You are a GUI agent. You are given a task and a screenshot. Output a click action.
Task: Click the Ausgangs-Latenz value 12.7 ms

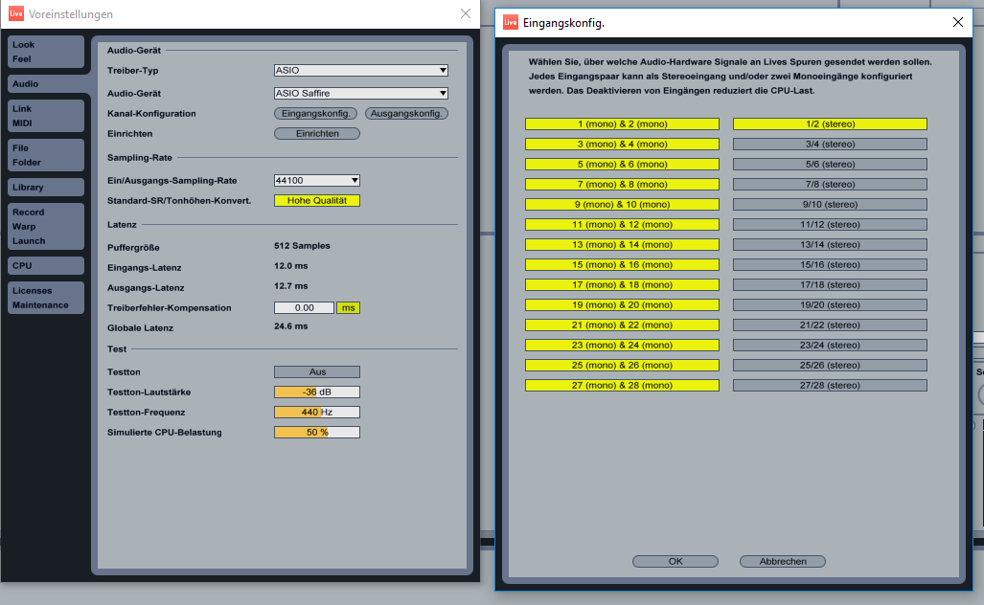click(x=291, y=286)
